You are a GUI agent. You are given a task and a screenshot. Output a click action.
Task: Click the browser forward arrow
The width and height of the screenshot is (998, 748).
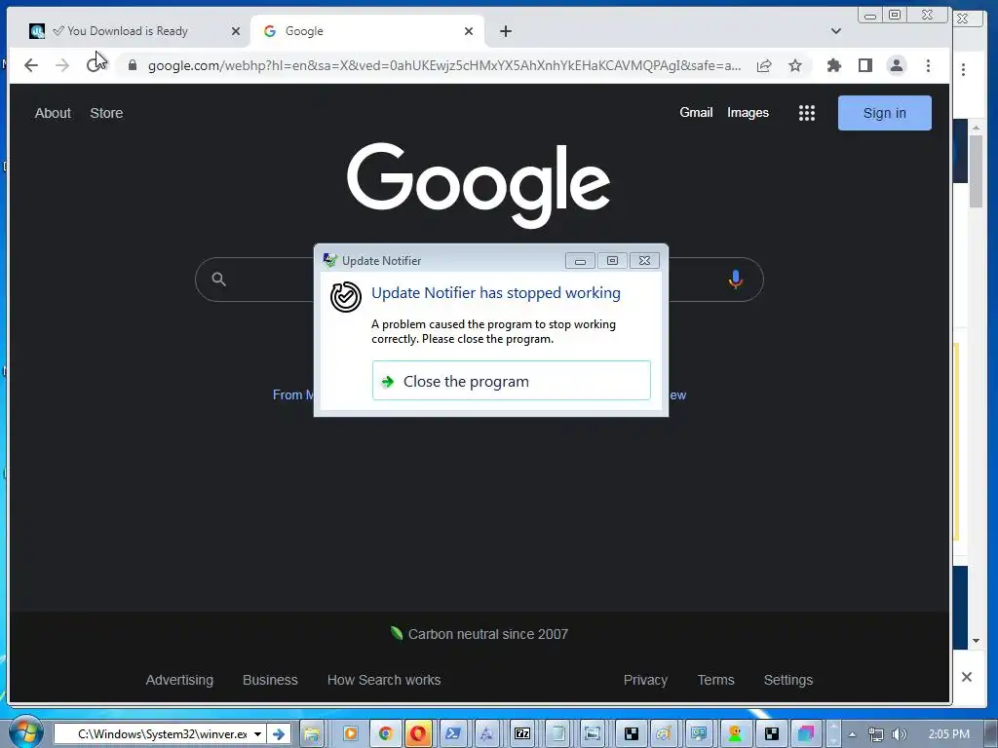pyautogui.click(x=62, y=65)
